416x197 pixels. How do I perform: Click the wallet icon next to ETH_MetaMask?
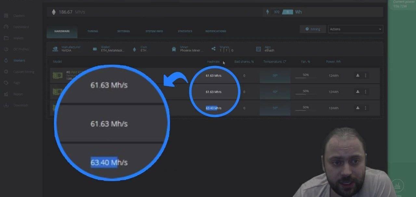95,49
